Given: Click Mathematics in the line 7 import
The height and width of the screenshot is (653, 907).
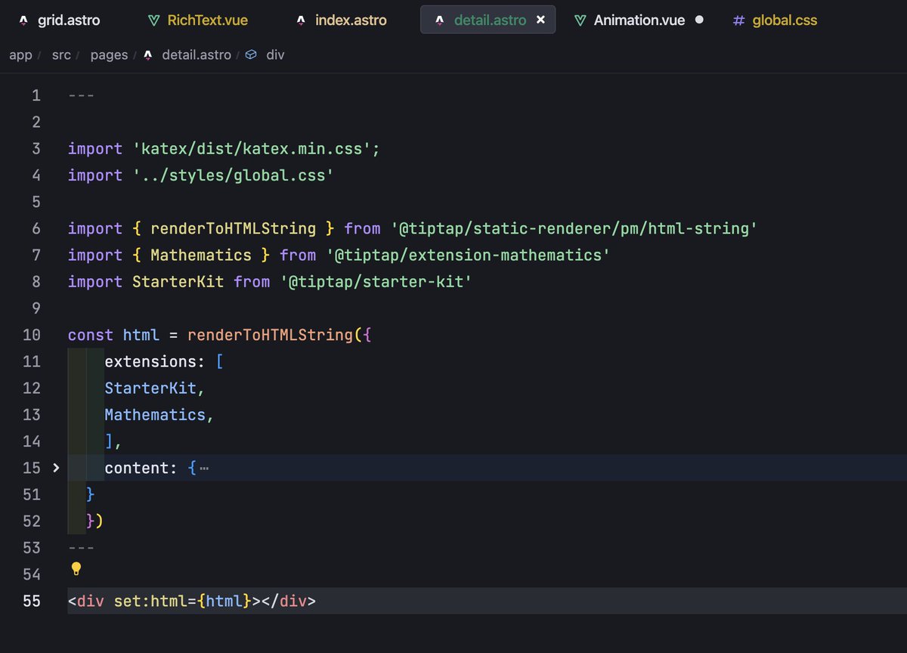Looking at the screenshot, I should tap(201, 255).
